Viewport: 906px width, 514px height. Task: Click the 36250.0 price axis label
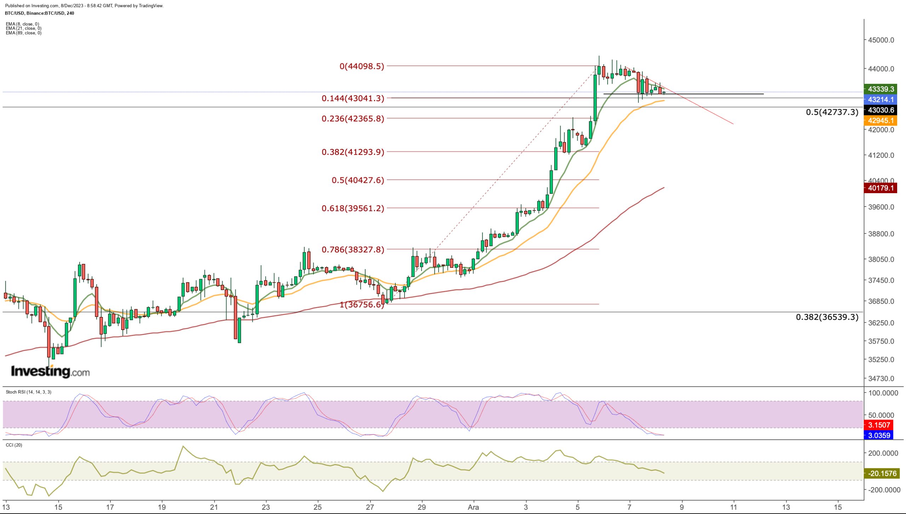pyautogui.click(x=881, y=323)
